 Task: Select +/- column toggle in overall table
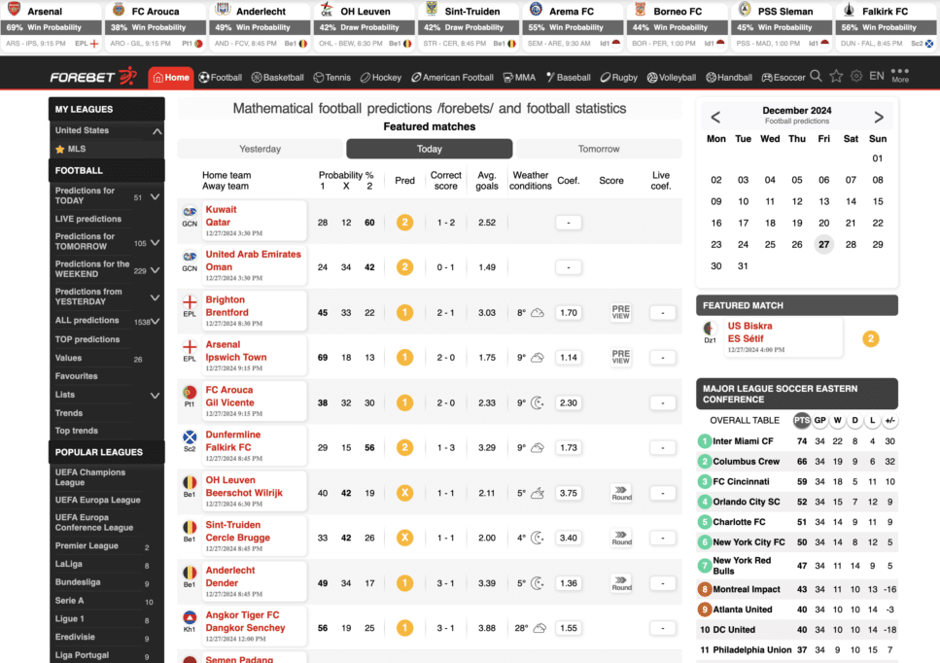point(890,420)
